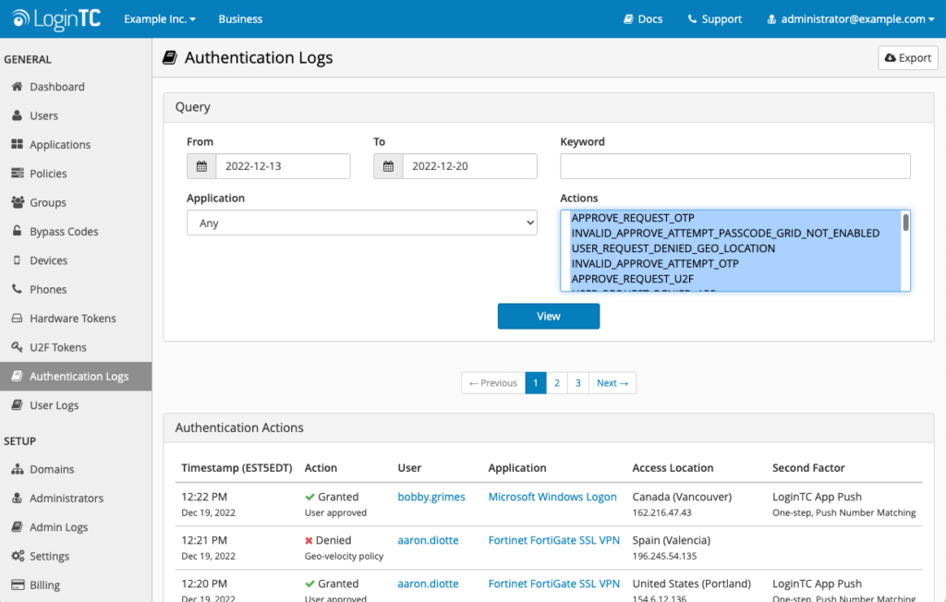Click the Users person icon
This screenshot has width=946, height=602.
[17, 115]
